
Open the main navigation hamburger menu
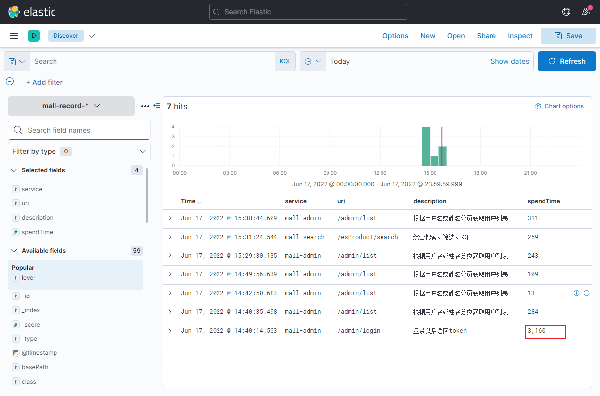point(13,35)
